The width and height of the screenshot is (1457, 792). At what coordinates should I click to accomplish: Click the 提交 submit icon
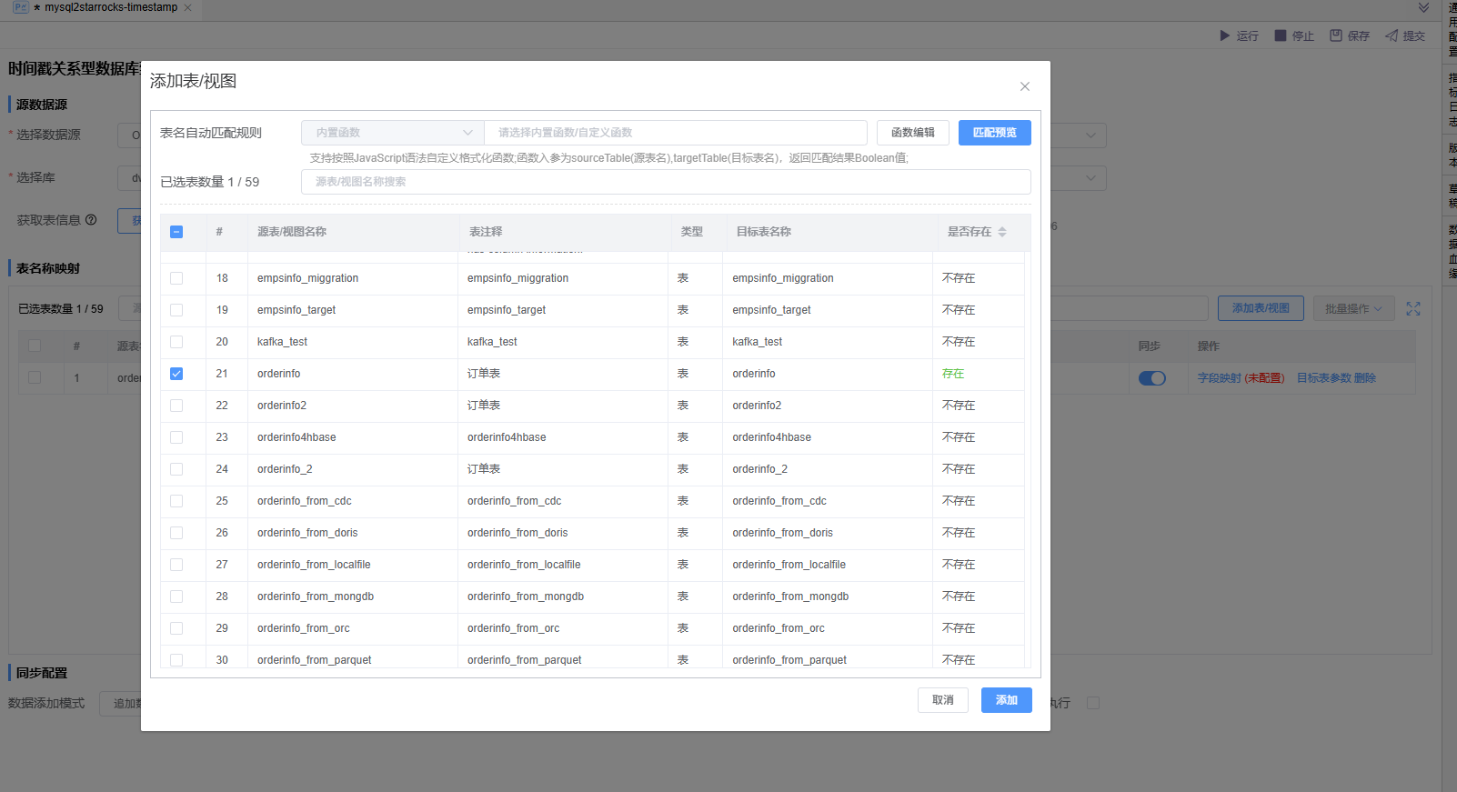click(1392, 35)
